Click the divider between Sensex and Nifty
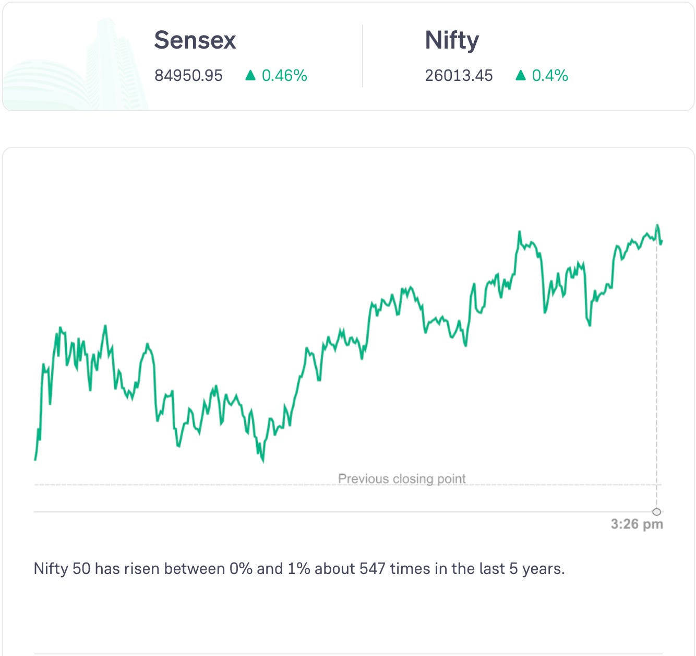Screen dimensions: 696x656 [363, 56]
